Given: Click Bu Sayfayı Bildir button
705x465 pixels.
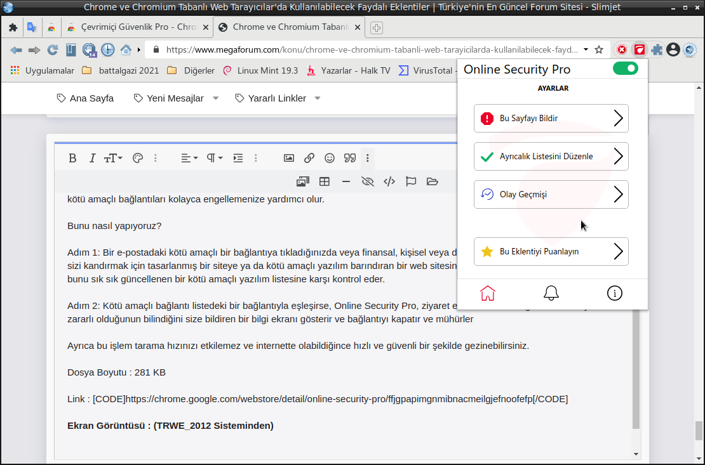Looking at the screenshot, I should point(551,118).
